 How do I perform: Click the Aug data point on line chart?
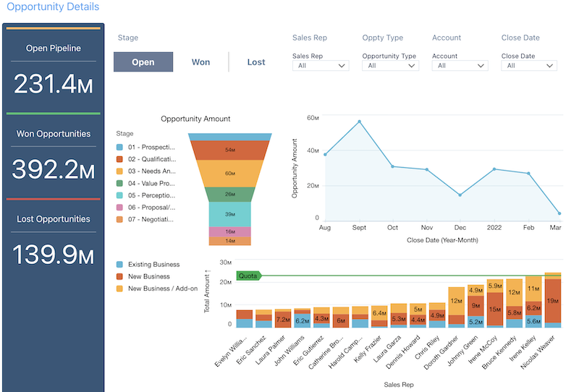325,155
